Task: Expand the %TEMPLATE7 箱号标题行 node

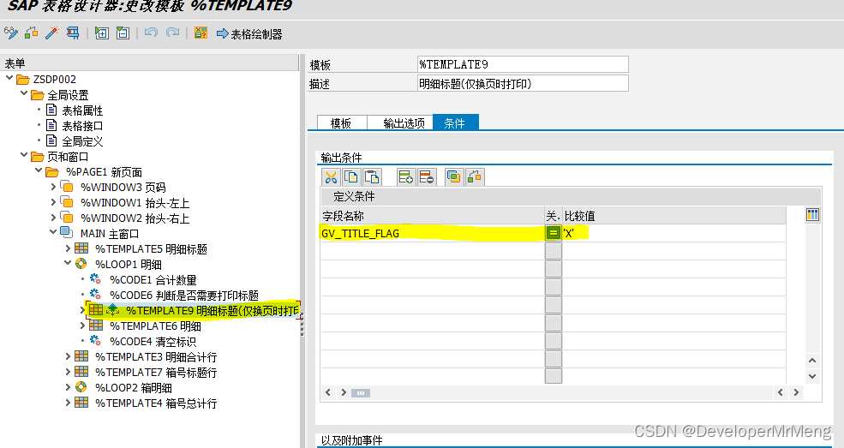Action: point(68,372)
